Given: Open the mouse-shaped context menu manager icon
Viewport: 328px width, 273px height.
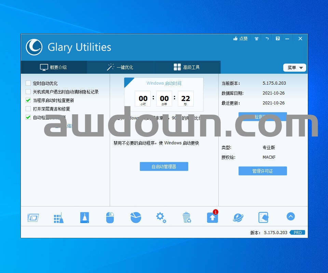Looking at the screenshot, I should 110,217.
